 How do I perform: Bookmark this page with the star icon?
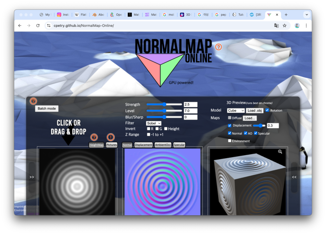285,26
